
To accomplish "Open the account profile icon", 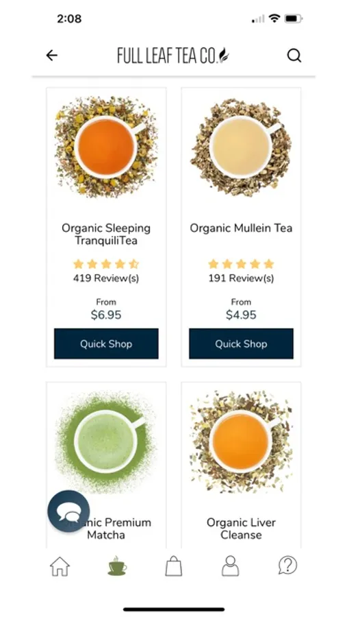I will tap(230, 566).
